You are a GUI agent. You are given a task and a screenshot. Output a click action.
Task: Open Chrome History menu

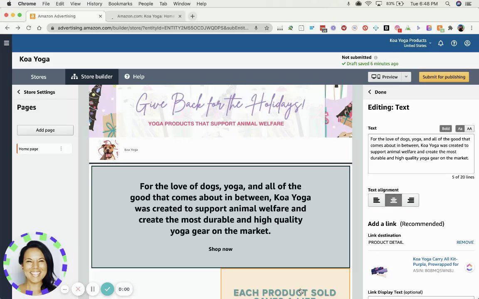click(94, 4)
